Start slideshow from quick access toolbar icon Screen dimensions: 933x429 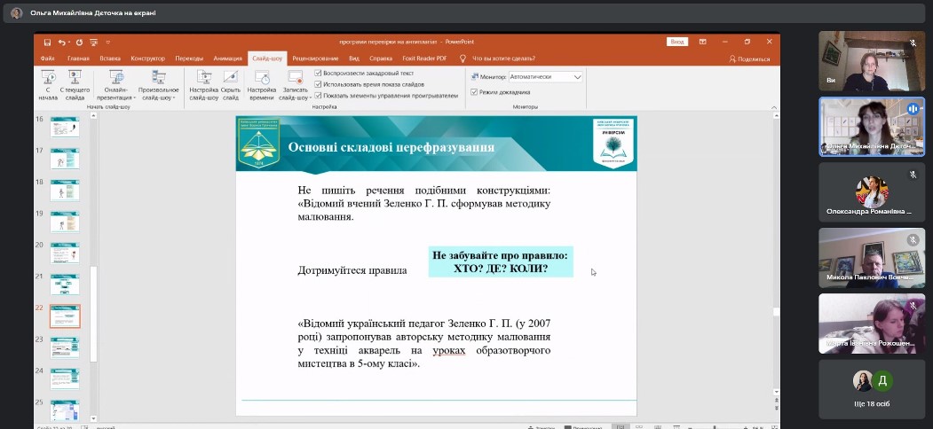93,43
